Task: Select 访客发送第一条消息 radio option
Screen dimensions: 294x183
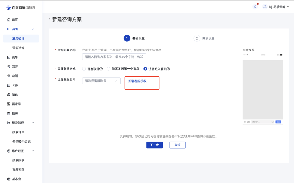Action: 109,69
